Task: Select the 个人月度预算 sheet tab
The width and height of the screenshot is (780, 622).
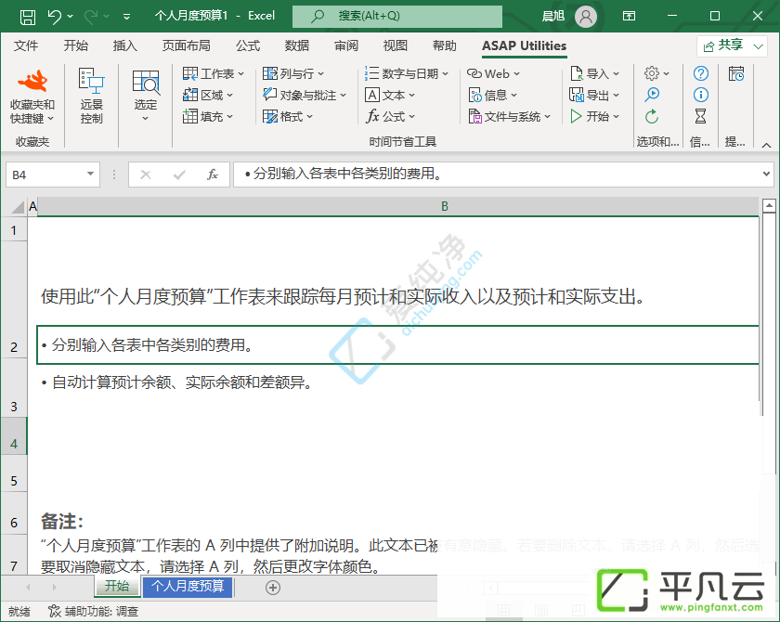Action: click(x=188, y=586)
